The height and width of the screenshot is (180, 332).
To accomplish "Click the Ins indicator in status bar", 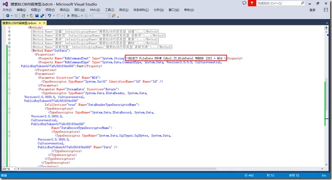I will tap(324, 175).
